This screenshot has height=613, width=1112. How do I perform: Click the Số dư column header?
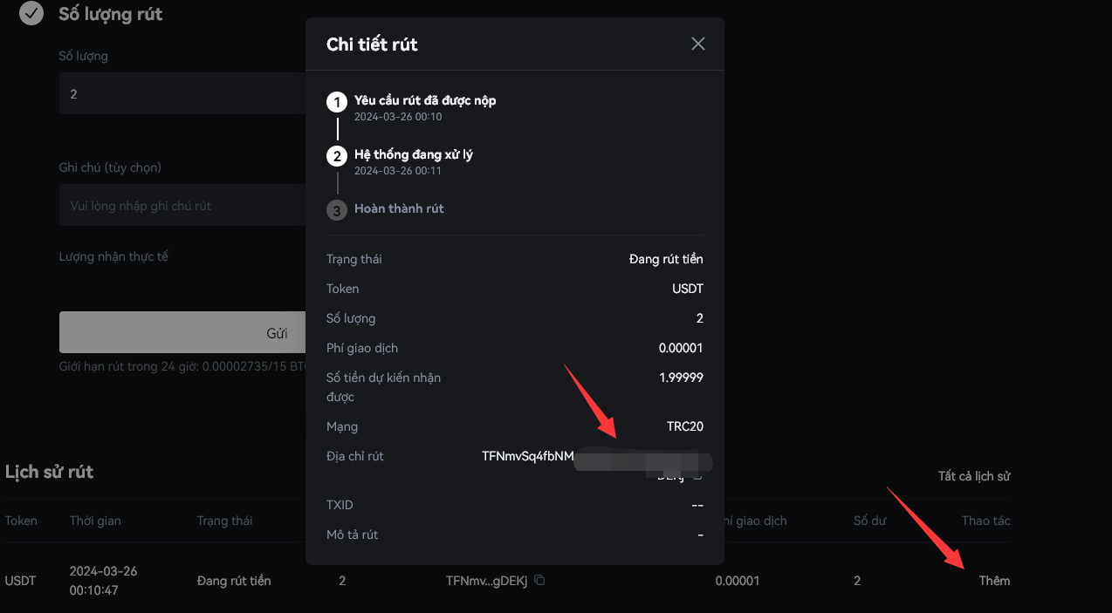pos(870,521)
